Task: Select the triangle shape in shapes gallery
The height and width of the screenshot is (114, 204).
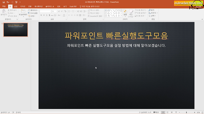Action: click(x=109, y=13)
